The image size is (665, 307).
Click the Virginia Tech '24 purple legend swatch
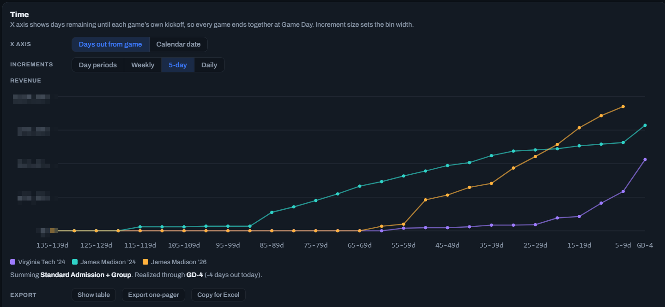(x=13, y=262)
